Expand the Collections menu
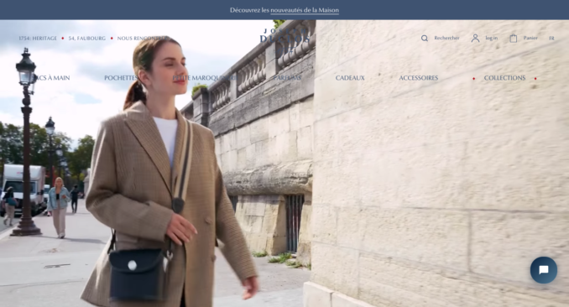Viewport: 569px width, 307px height. 504,78
